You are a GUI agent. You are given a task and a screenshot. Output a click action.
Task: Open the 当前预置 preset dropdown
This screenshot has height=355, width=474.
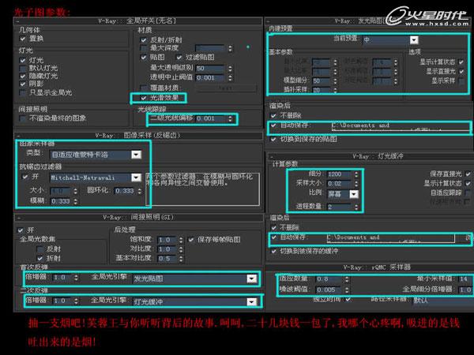point(414,40)
